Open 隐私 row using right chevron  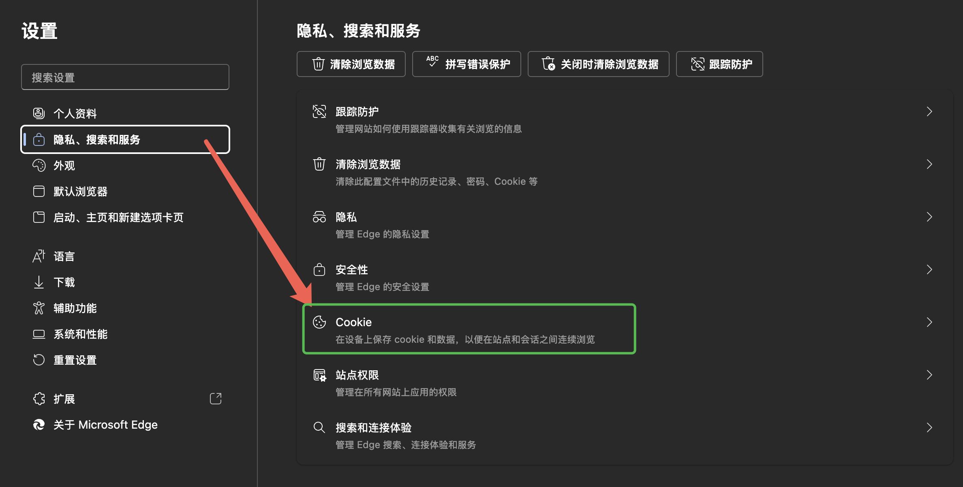[x=929, y=217]
